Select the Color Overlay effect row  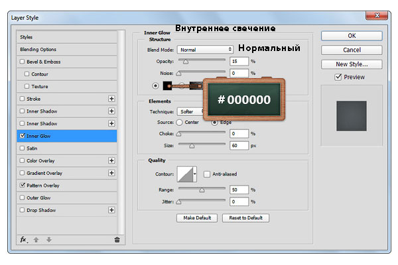click(67, 161)
